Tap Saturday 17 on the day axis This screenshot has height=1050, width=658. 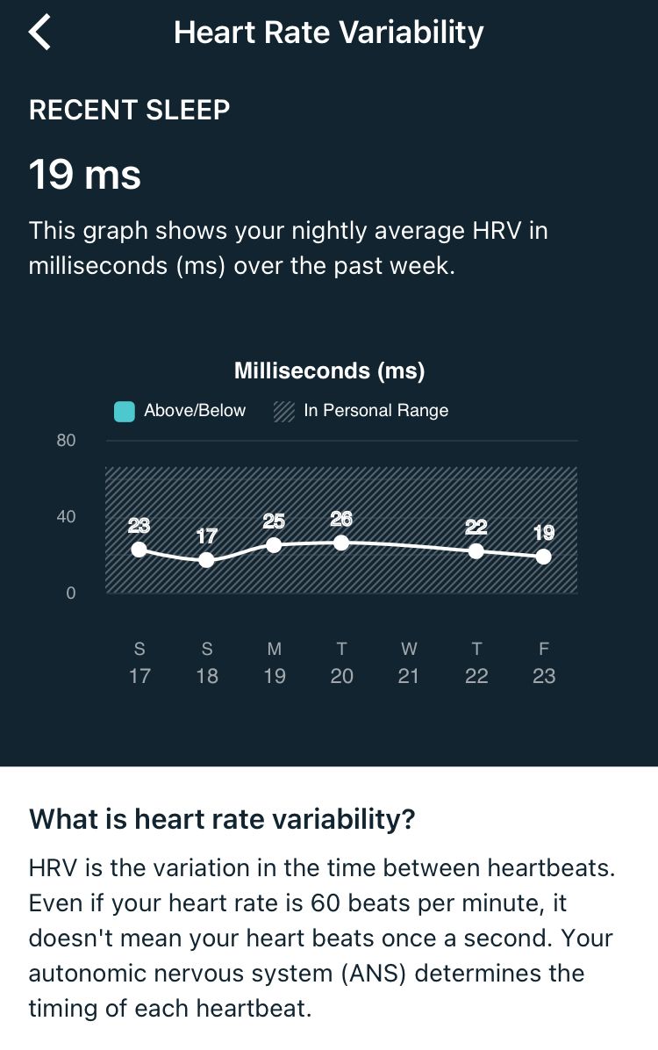[x=139, y=663]
